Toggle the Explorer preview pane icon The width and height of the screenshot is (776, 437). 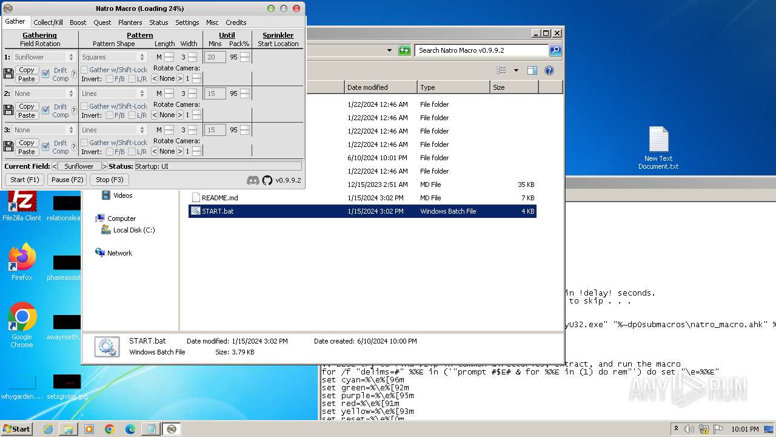coord(532,70)
